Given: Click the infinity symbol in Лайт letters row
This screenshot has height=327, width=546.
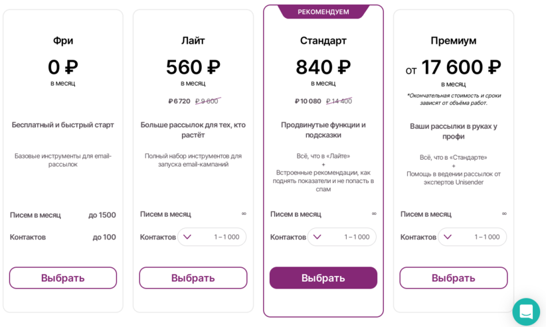Looking at the screenshot, I should pos(244,214).
